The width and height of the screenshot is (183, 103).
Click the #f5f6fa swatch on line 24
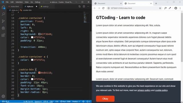click(32, 37)
